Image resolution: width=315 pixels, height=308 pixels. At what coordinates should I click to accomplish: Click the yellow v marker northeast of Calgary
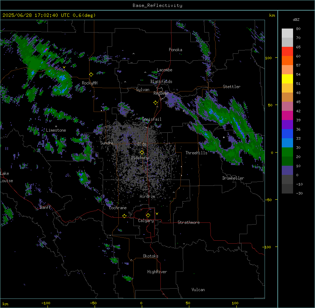(x=157, y=214)
